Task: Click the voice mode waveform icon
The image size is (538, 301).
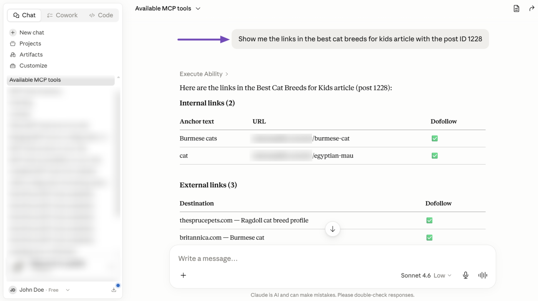Action: 483,275
